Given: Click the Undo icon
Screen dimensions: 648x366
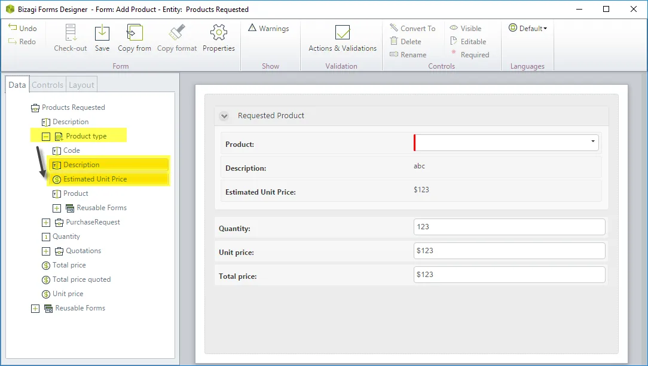Looking at the screenshot, I should 13,27.
